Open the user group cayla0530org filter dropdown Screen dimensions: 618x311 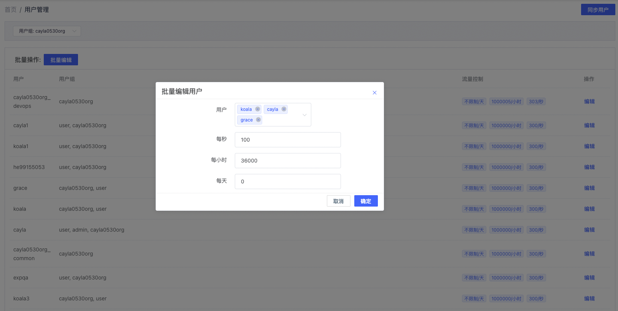pos(47,31)
